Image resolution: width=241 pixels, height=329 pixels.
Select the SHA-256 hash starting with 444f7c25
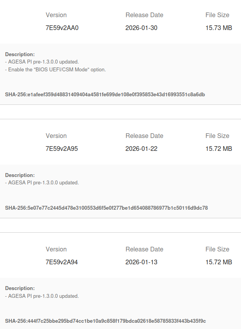pyautogui.click(x=105, y=321)
